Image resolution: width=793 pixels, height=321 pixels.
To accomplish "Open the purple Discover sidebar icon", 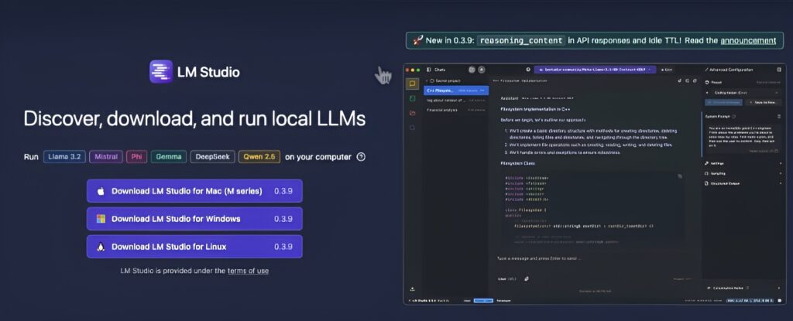I will pos(413,128).
